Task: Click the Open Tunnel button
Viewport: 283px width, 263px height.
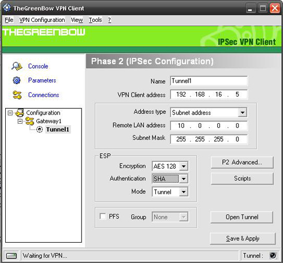Action: (x=242, y=217)
